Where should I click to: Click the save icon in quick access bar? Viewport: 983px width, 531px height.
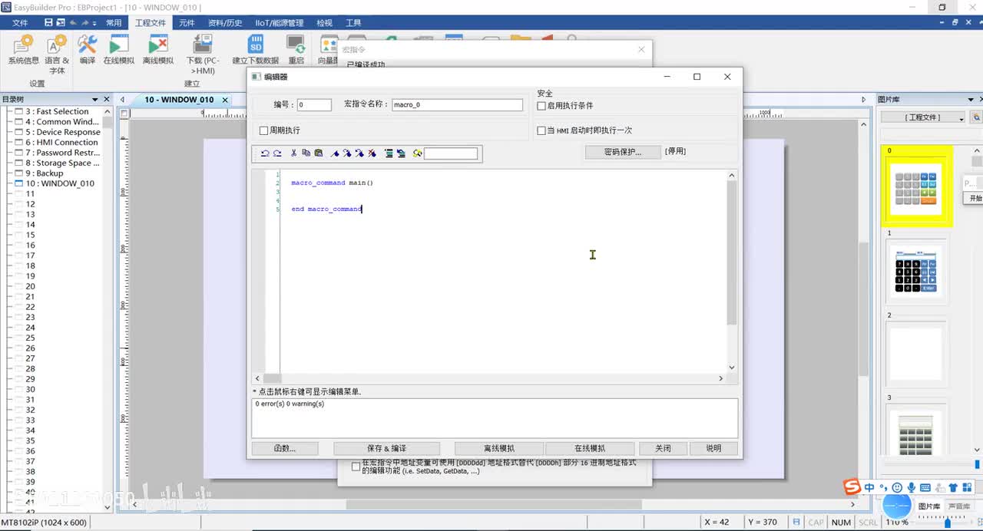pyautogui.click(x=49, y=23)
